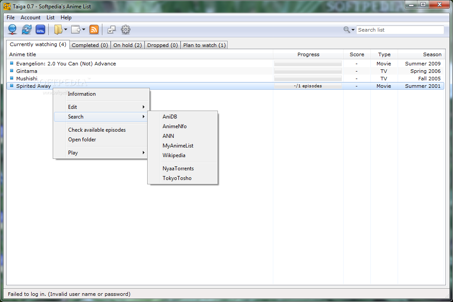Click the magnifier search icon
The height and width of the screenshot is (302, 453).
coord(347,29)
